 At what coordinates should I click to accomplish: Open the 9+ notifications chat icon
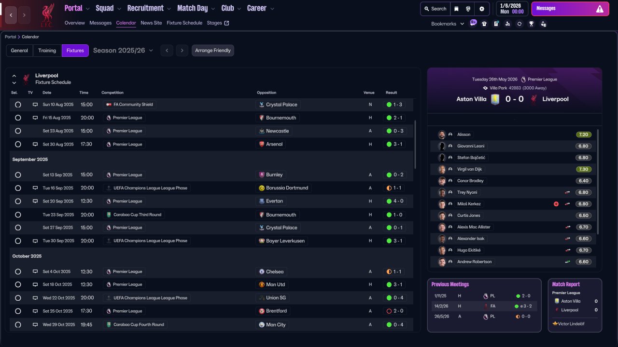(473, 23)
